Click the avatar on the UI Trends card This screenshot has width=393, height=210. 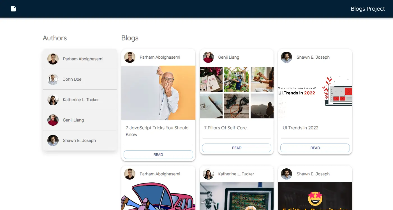point(286,57)
